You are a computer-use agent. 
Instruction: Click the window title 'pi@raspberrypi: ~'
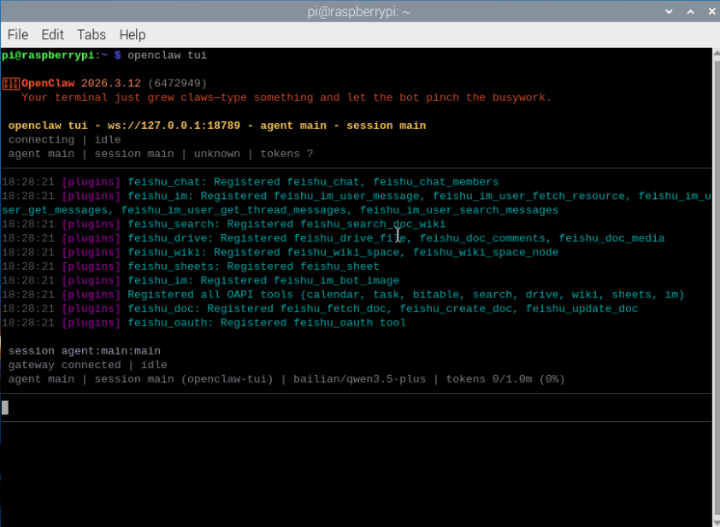[x=359, y=12]
